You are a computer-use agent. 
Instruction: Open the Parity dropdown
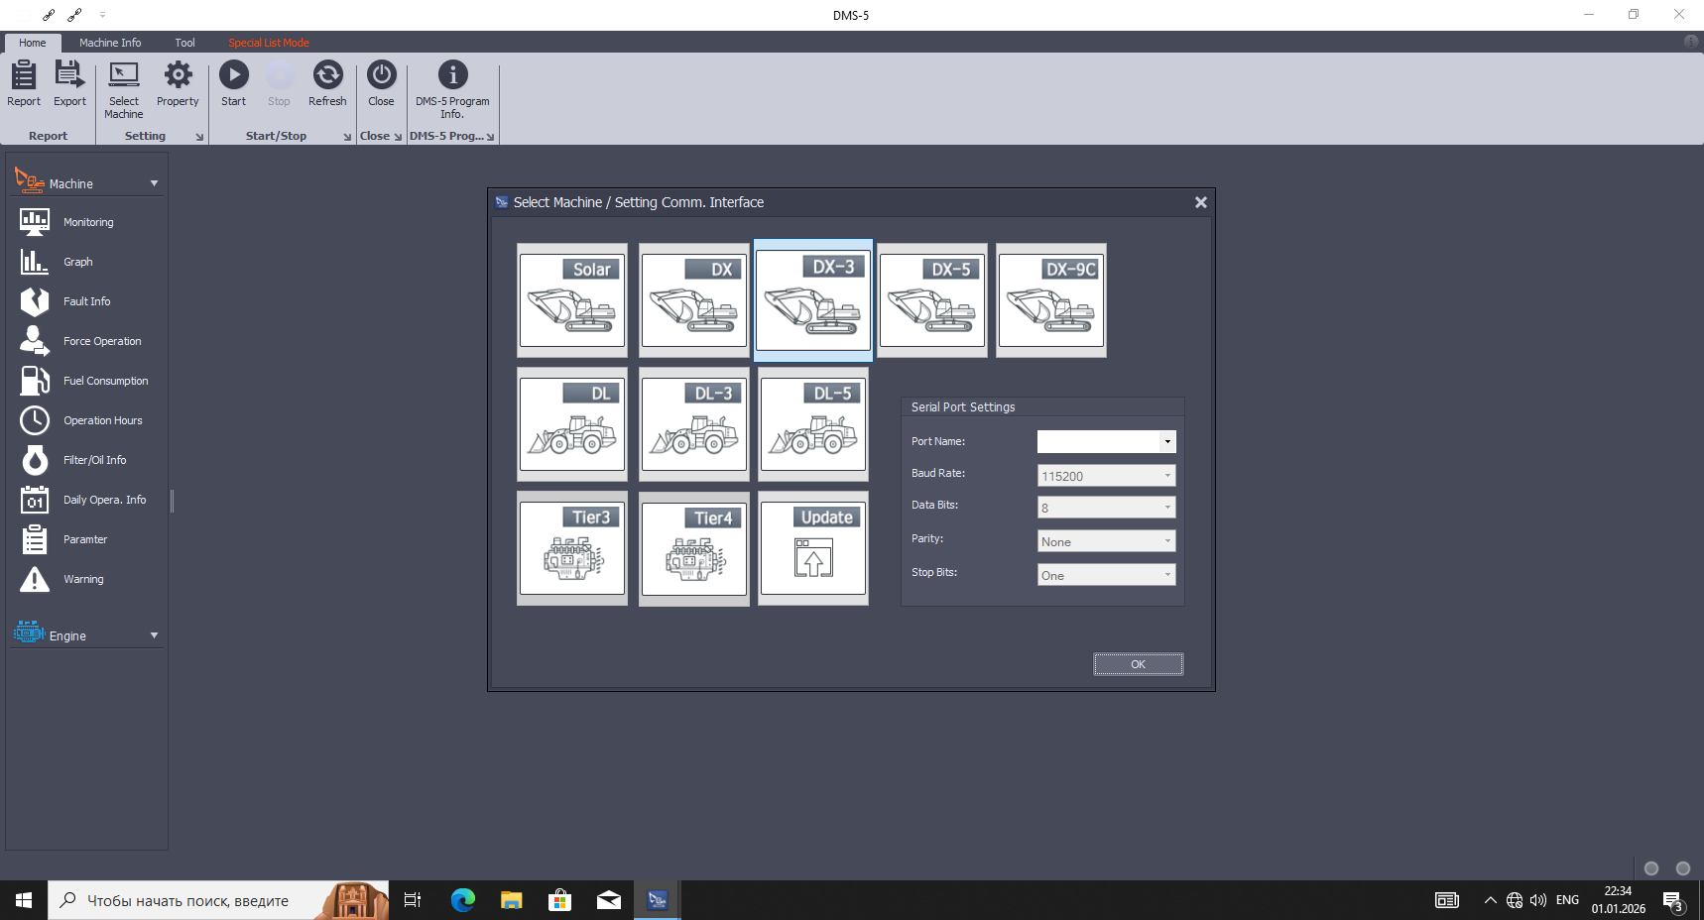coord(1167,541)
